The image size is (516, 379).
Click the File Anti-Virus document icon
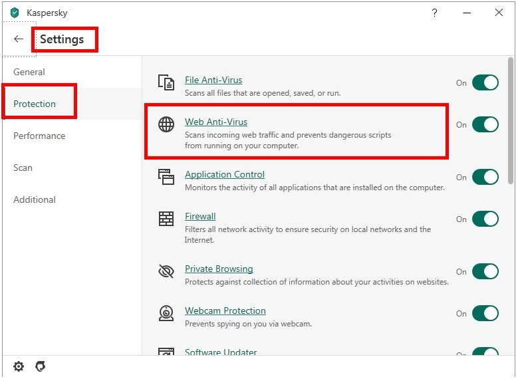166,82
